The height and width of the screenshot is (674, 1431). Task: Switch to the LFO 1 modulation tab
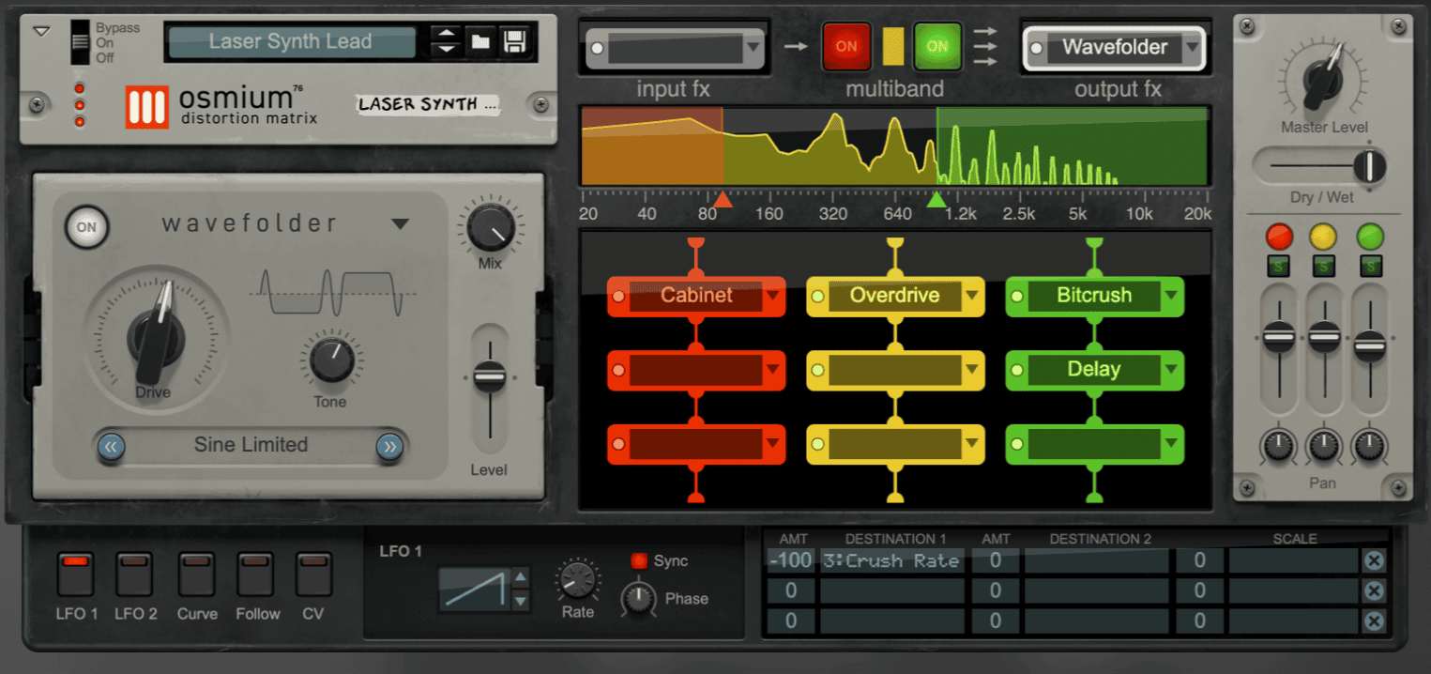(x=76, y=574)
